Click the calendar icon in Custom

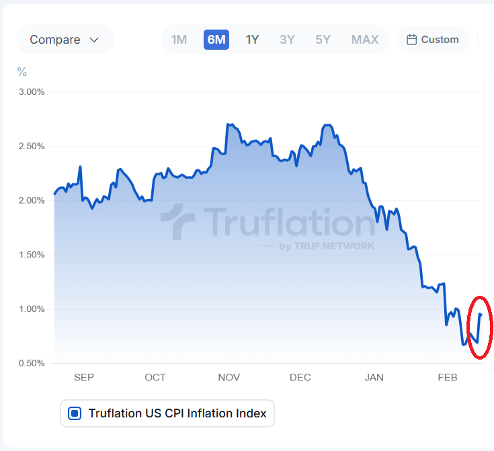[x=412, y=40]
